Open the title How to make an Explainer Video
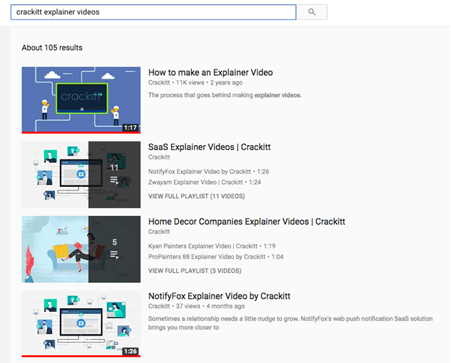451x363 pixels. (211, 72)
